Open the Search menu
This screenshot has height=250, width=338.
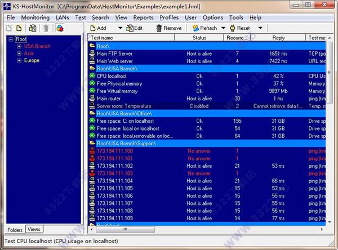100,17
